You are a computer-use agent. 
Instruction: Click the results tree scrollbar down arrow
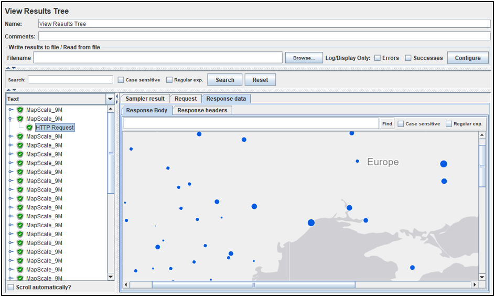[111, 277]
